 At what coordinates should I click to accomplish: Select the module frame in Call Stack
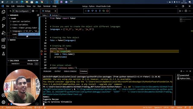[24, 64]
